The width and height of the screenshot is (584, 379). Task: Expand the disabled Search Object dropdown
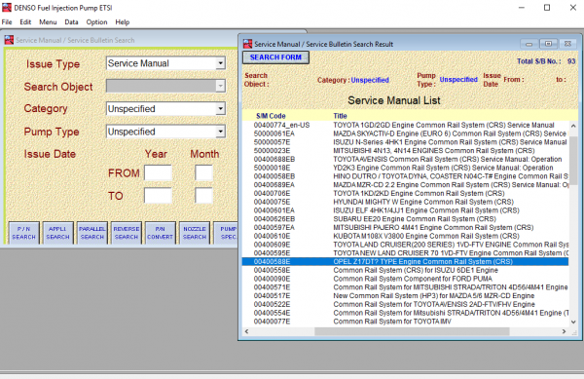click(x=221, y=86)
